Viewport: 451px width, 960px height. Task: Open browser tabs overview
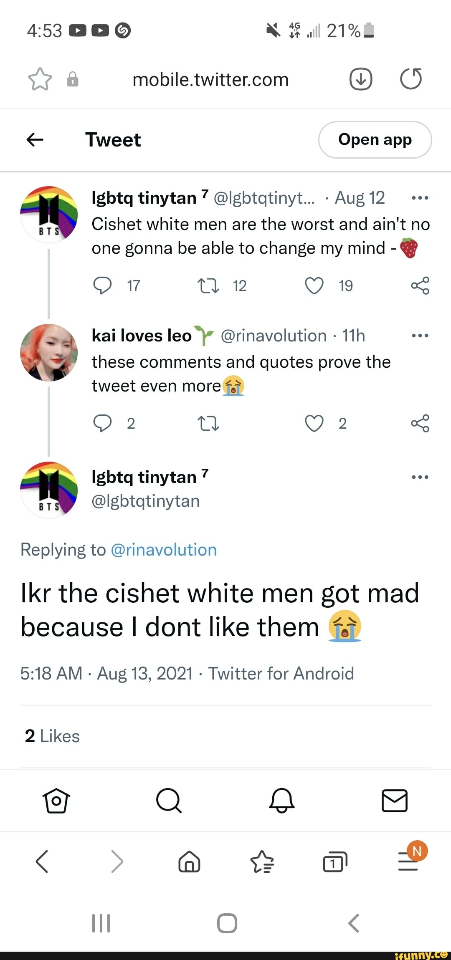[x=334, y=861]
